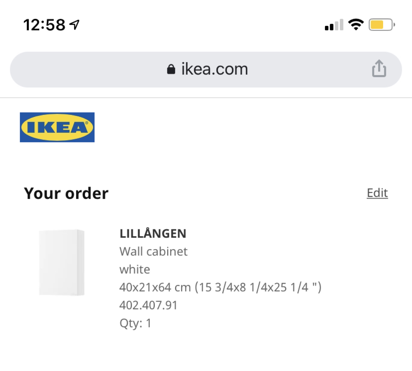Tap the 12:58 clock display
The image size is (412, 371).
coord(44,25)
